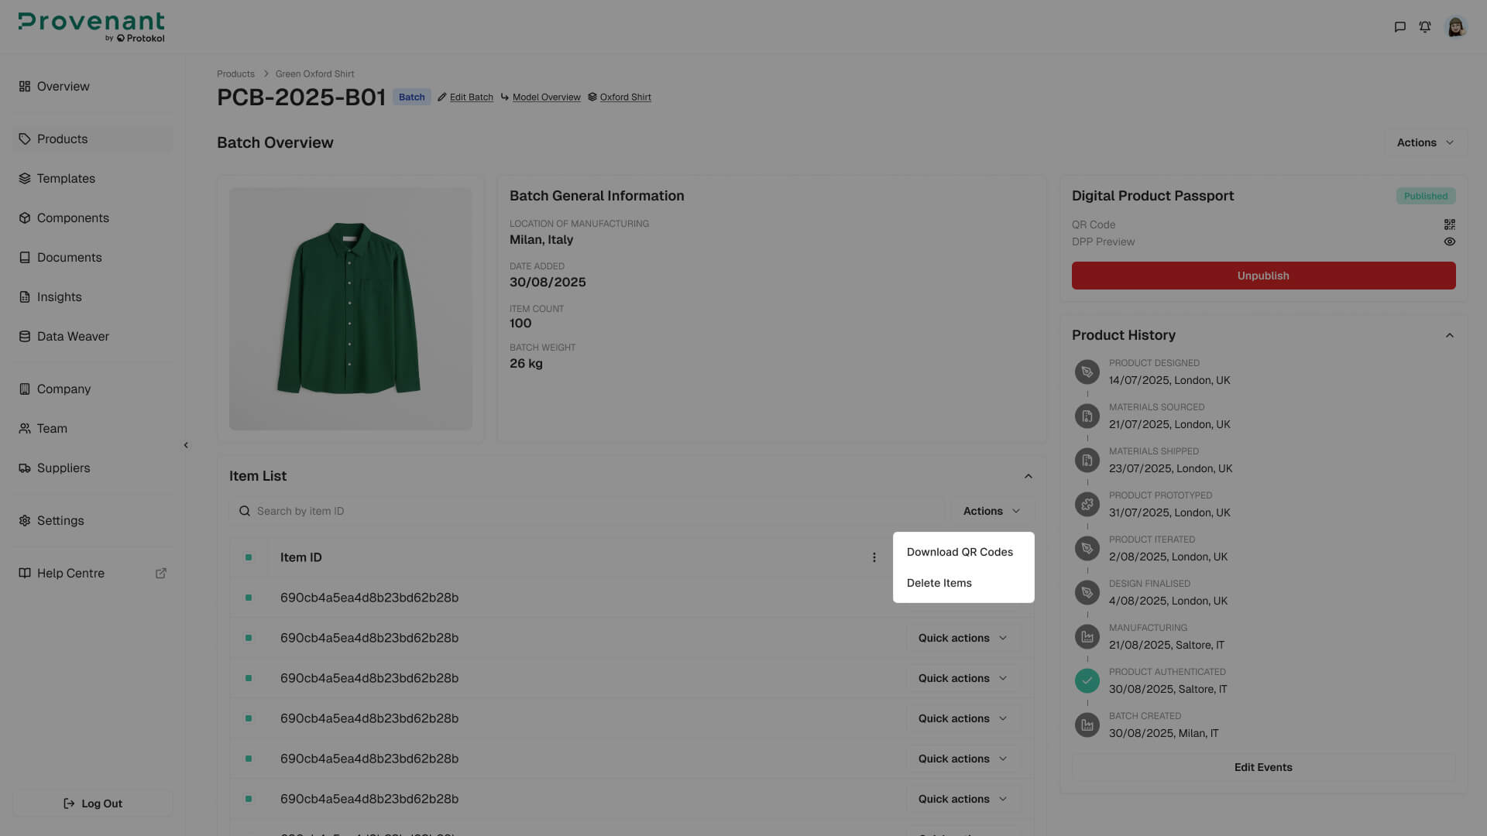
Task: Open Quick actions for sixth item row
Action: coord(963,799)
